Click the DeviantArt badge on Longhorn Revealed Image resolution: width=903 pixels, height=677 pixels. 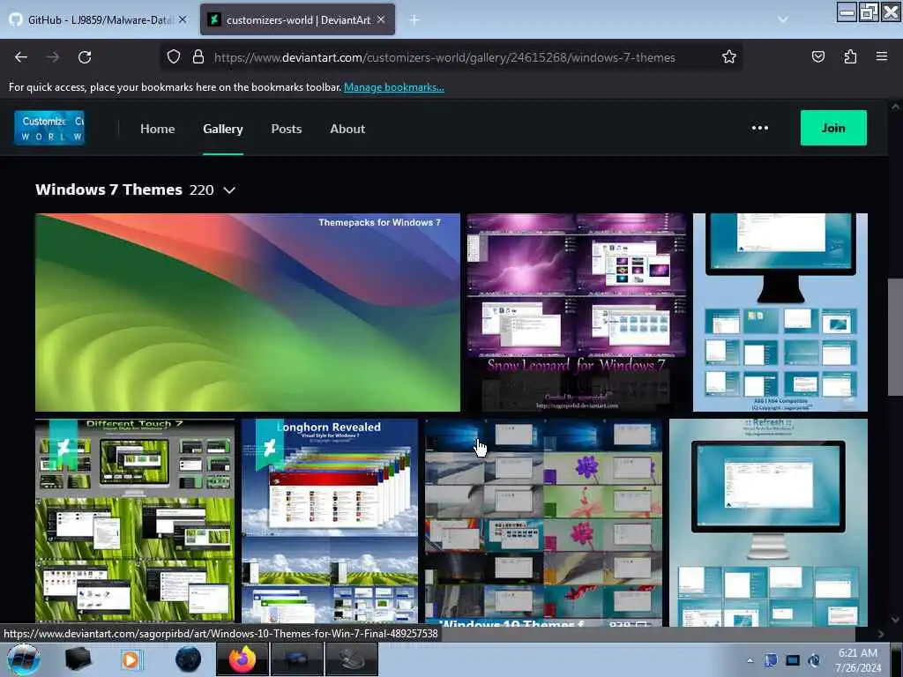point(270,446)
